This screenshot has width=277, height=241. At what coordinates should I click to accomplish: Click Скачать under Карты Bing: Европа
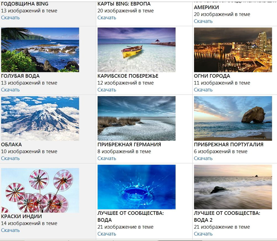[x=107, y=18]
